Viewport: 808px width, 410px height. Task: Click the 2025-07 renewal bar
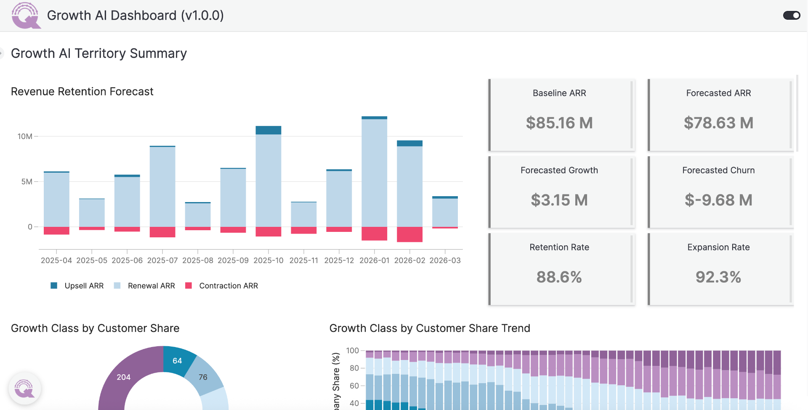[162, 187]
